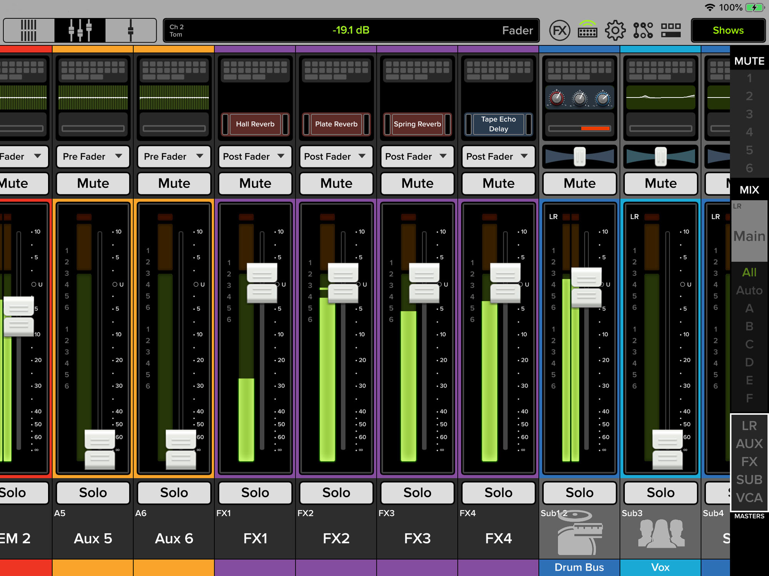Solo the Aux 5 channel
Image resolution: width=769 pixels, height=576 pixels.
click(x=92, y=493)
